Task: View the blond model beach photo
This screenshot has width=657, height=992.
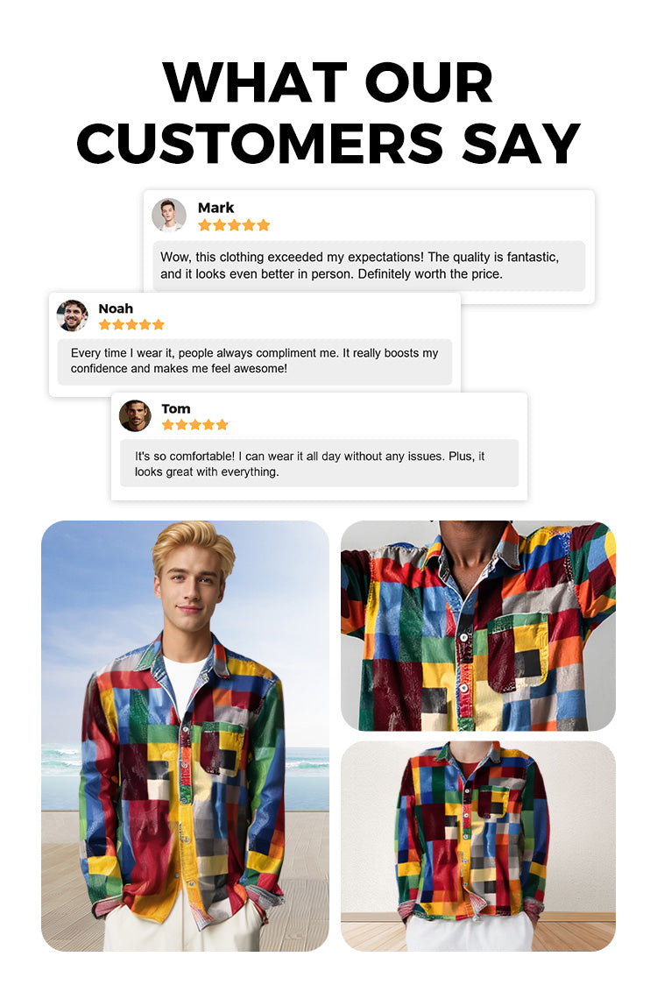Action: point(186,736)
